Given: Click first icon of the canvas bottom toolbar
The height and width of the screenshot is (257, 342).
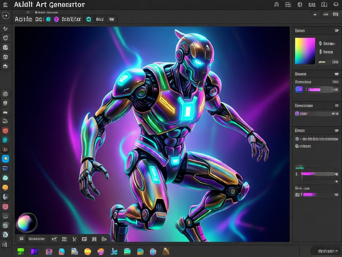Looking at the screenshot, I should coord(21,239).
